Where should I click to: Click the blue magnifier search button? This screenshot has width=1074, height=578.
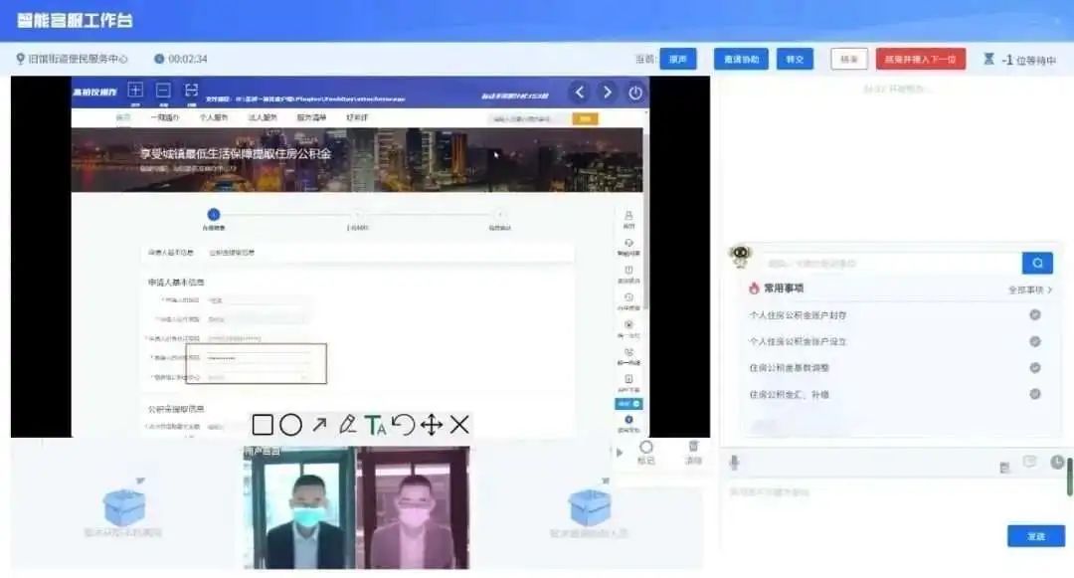pyautogui.click(x=1037, y=263)
